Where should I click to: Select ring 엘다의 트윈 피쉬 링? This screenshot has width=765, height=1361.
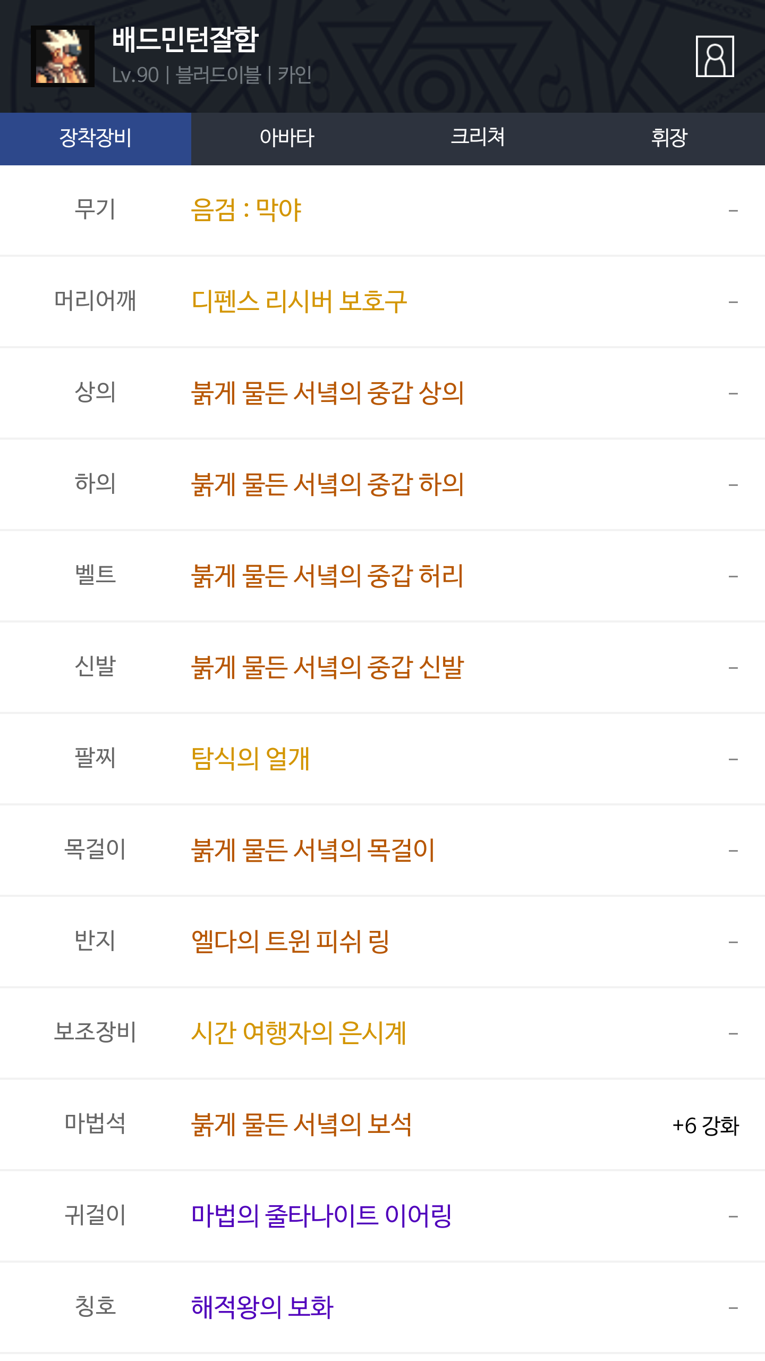(290, 942)
